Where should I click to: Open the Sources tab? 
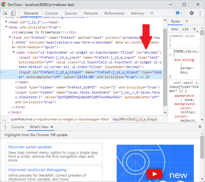(71, 13)
